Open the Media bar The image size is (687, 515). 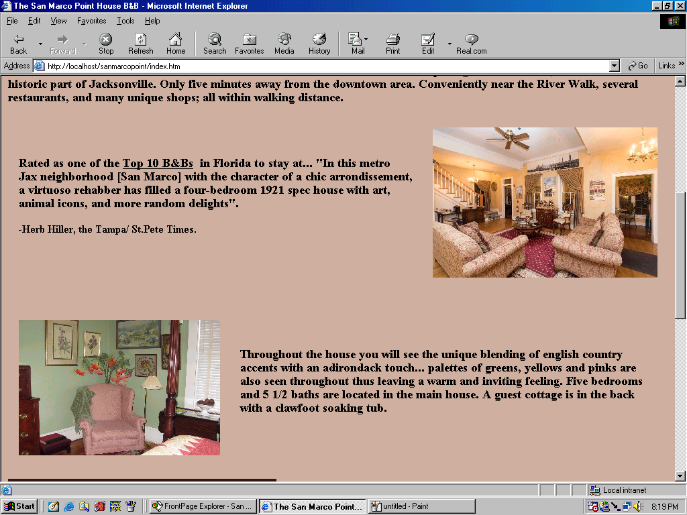[284, 44]
